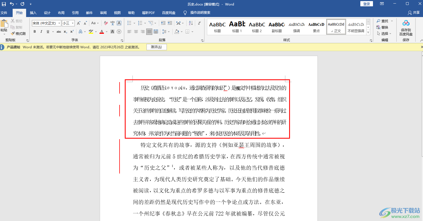
Task: Save to Baidu Netdisk
Action: [406, 28]
